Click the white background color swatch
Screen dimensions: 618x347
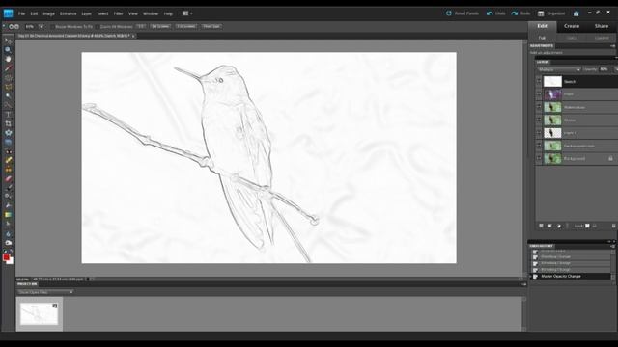point(11,261)
